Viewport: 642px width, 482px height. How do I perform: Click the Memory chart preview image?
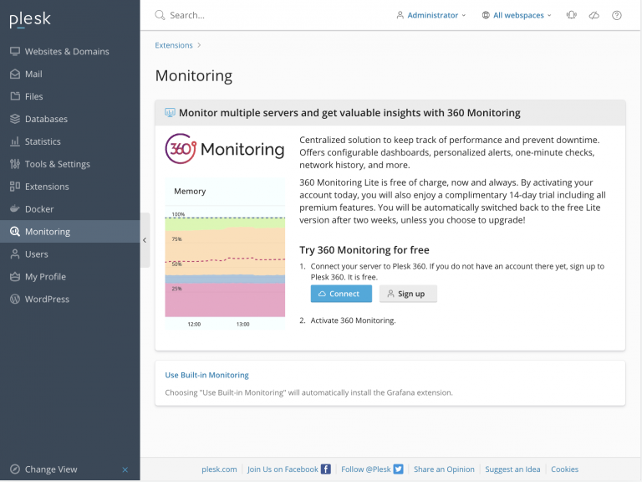click(225, 254)
